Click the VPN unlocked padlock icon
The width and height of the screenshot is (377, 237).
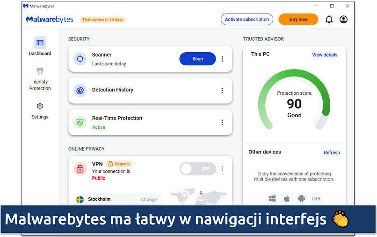pyautogui.click(x=80, y=169)
